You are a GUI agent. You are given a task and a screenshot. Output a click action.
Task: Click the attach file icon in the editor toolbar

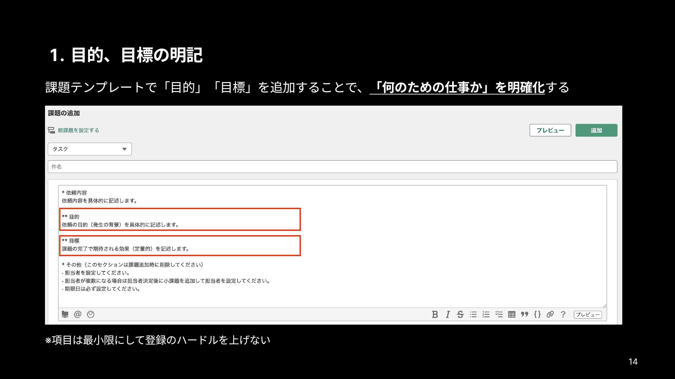[x=65, y=314]
